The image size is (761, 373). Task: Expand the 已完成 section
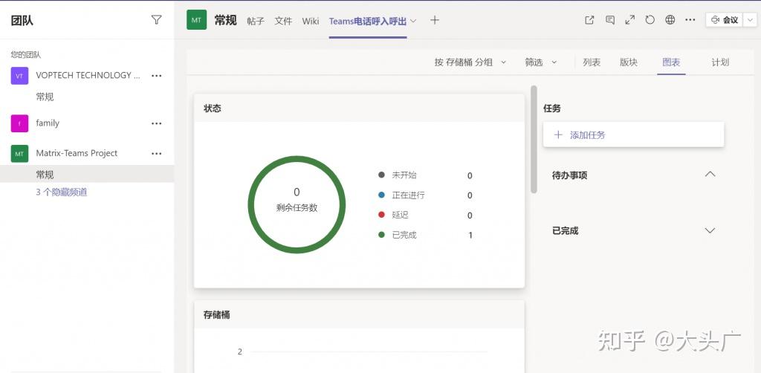710,231
